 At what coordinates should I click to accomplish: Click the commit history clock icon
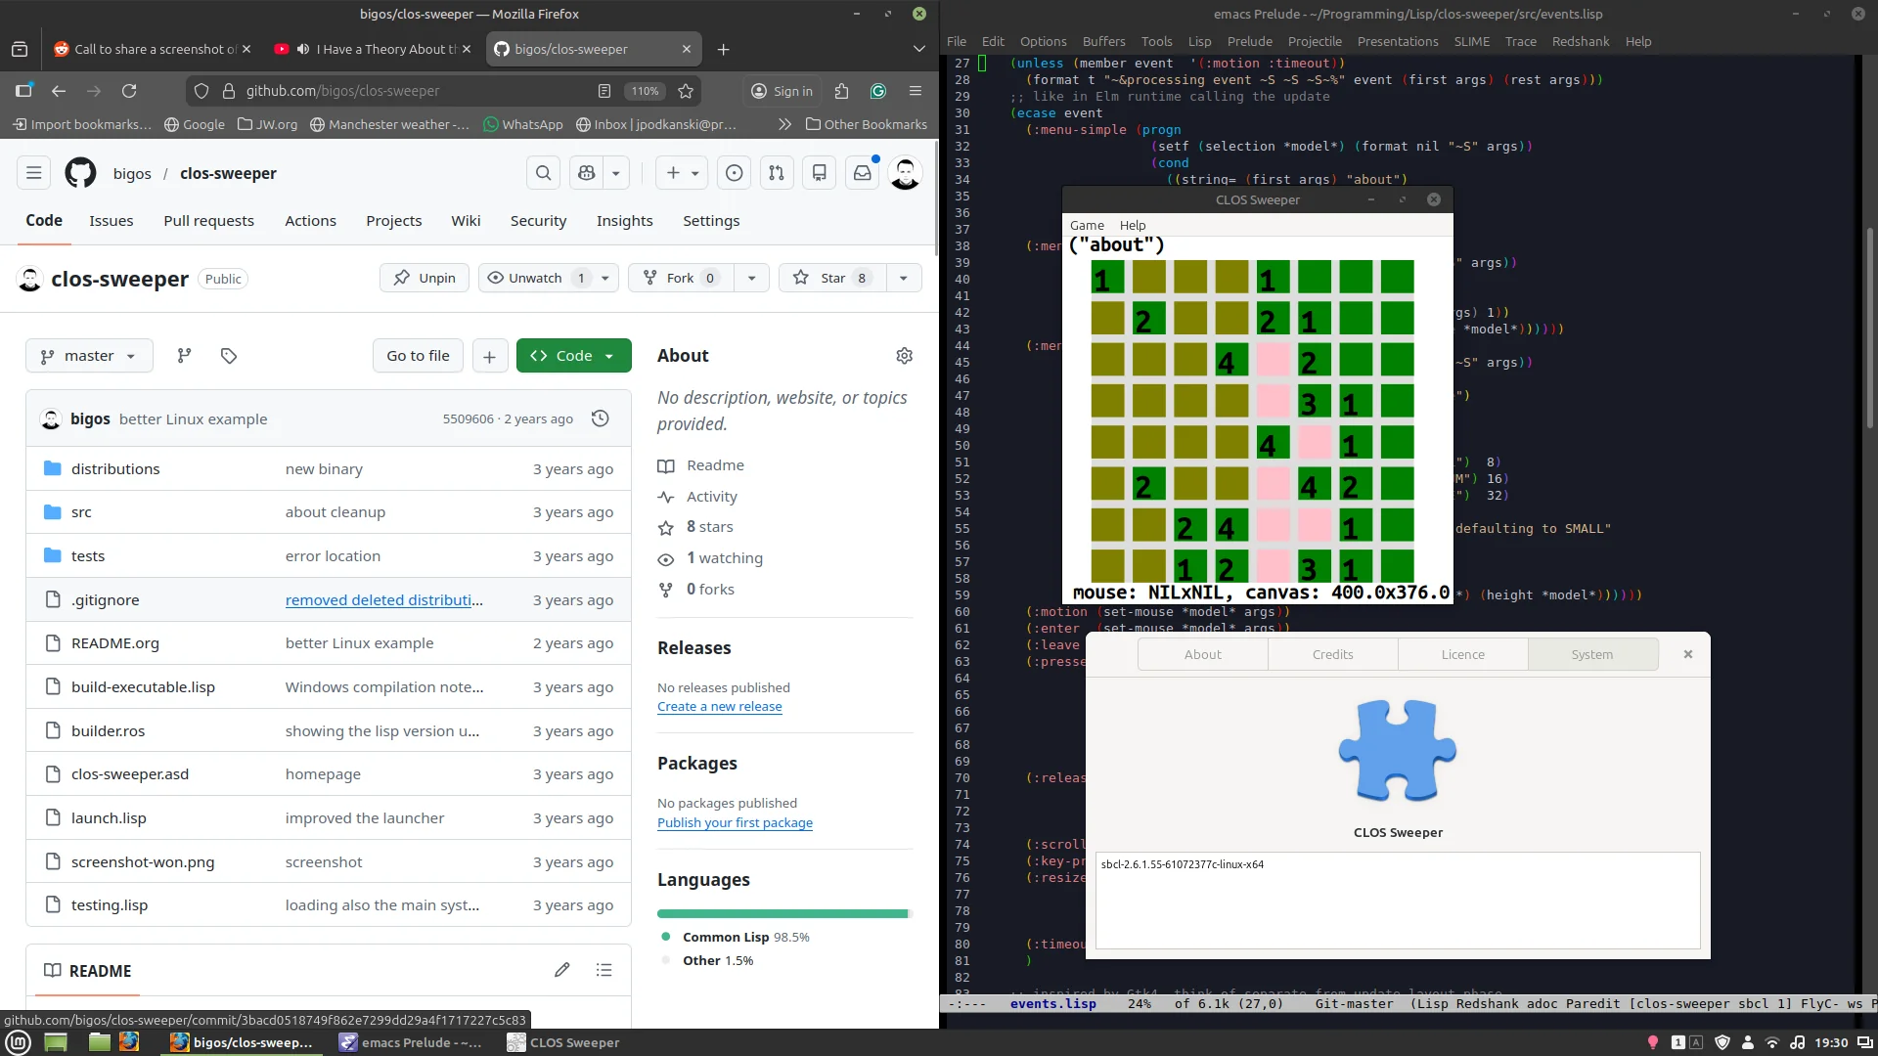pyautogui.click(x=601, y=418)
